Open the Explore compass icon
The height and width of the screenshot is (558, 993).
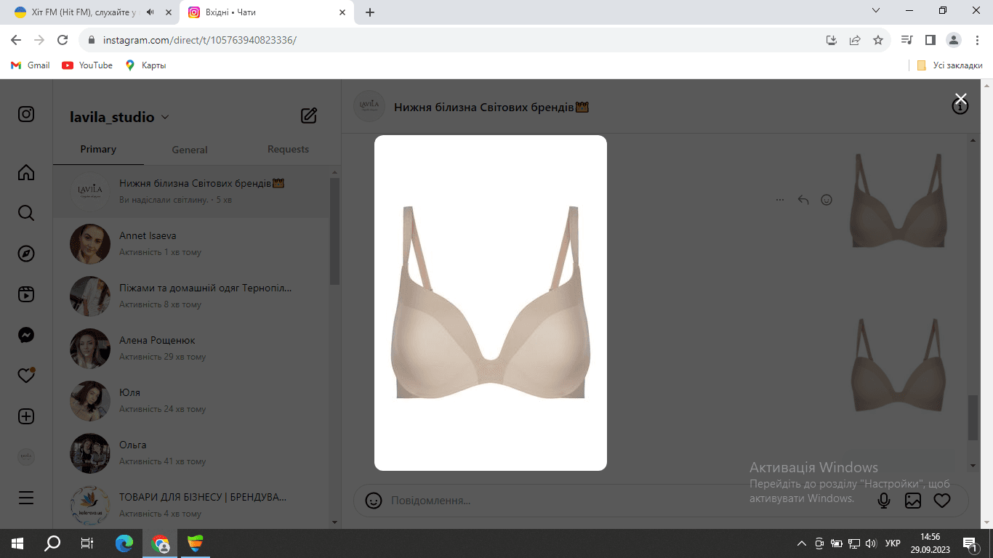pyautogui.click(x=26, y=254)
